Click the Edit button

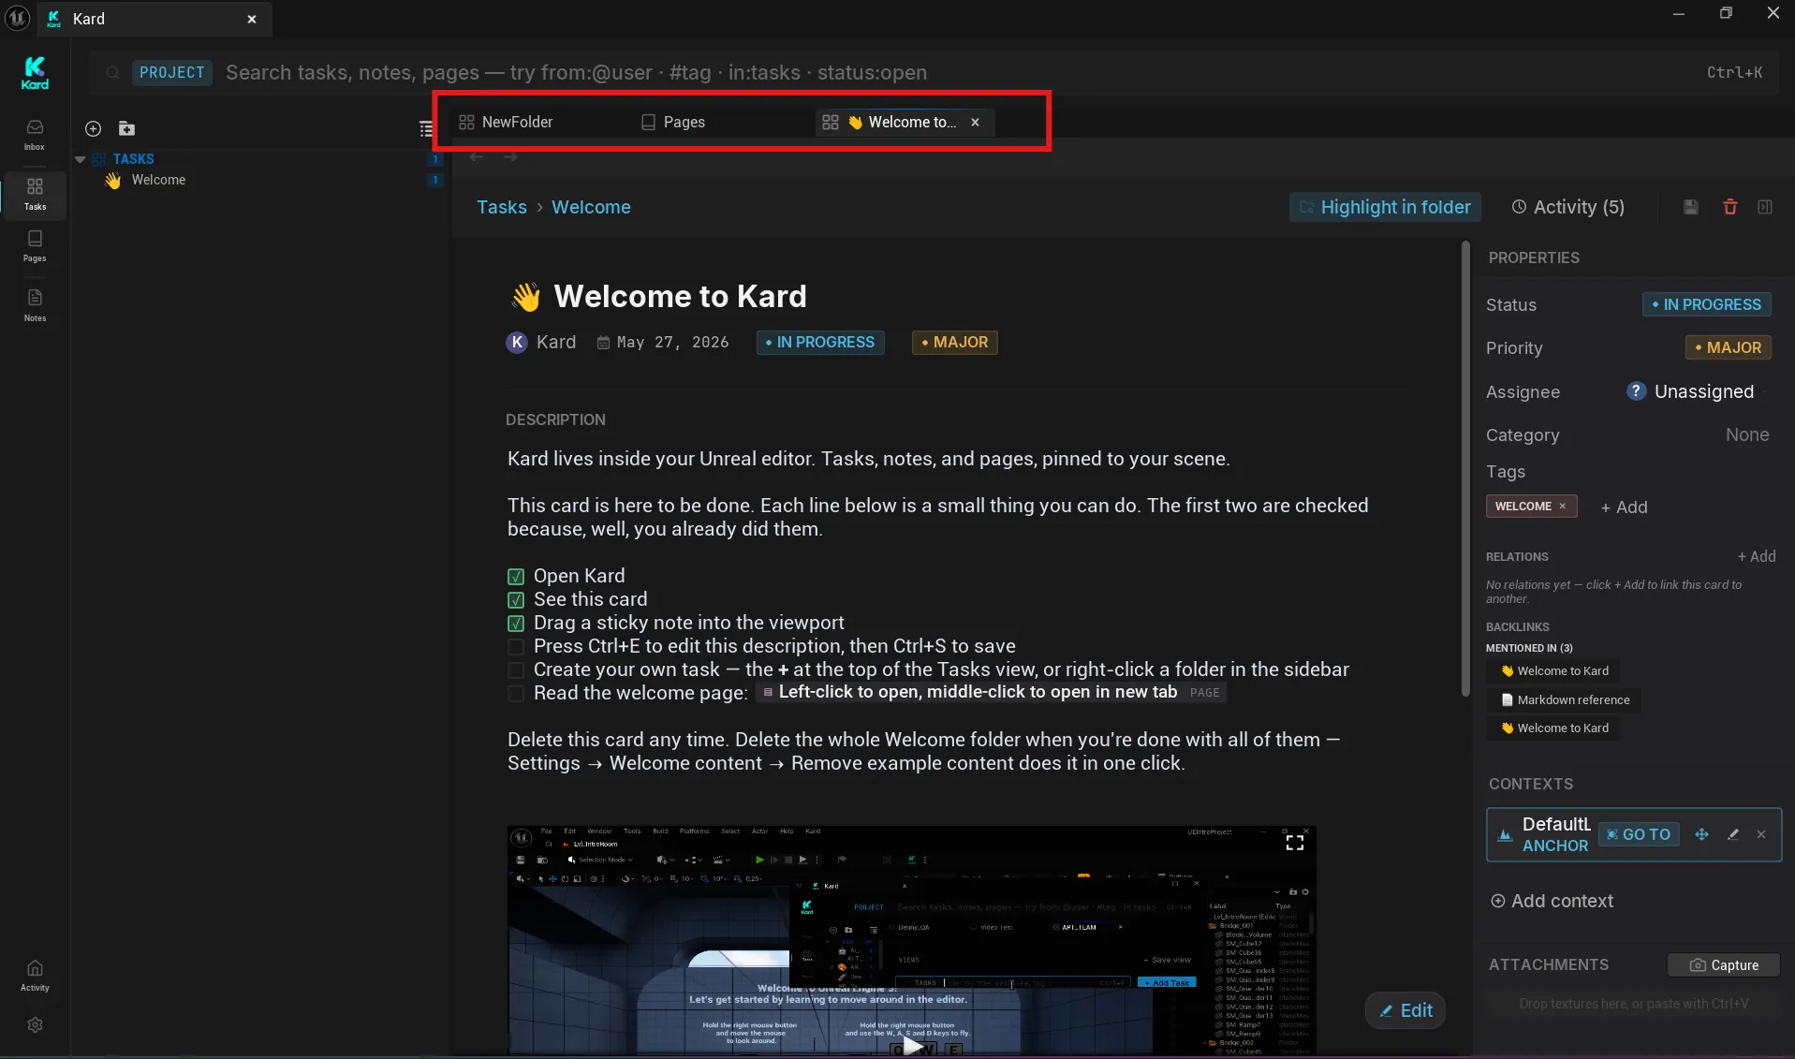tap(1405, 1010)
